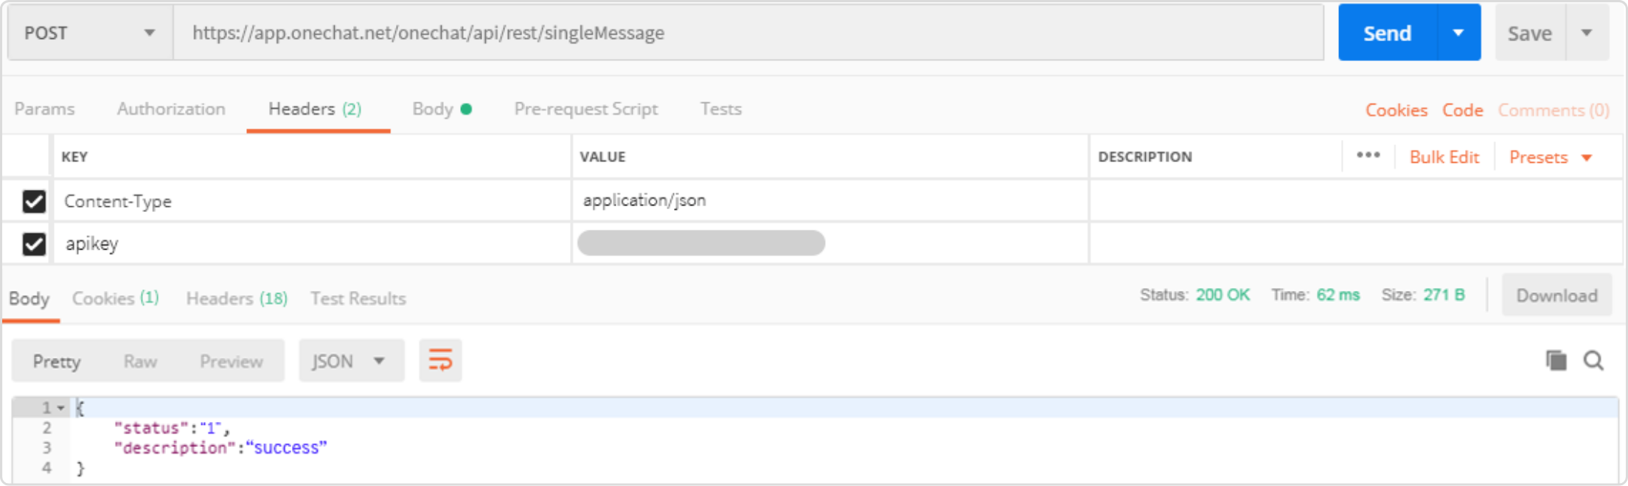Image resolution: width=1628 pixels, height=486 pixels.
Task: Click the 200 OK status text
Action: coord(1222,295)
